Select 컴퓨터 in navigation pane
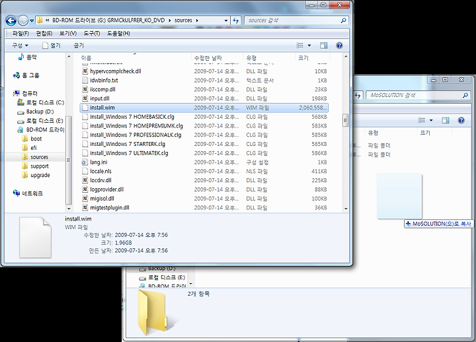This screenshot has width=476, height=342. (26, 93)
